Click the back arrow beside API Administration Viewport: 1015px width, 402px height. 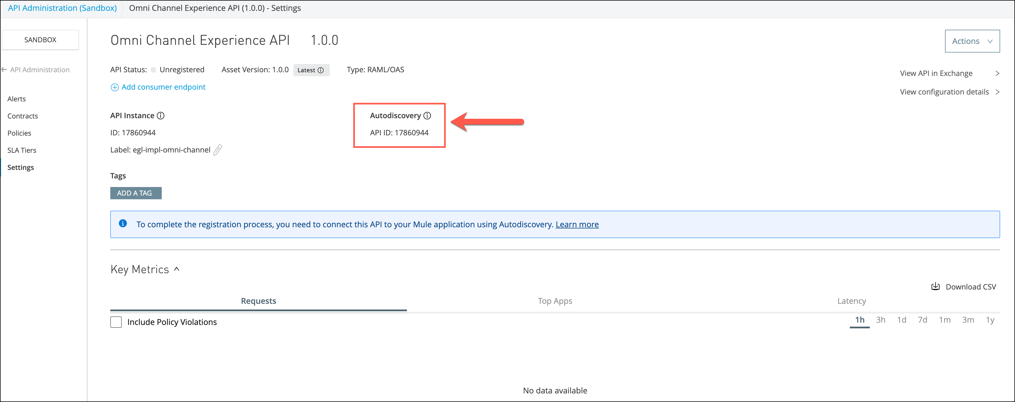tap(4, 70)
